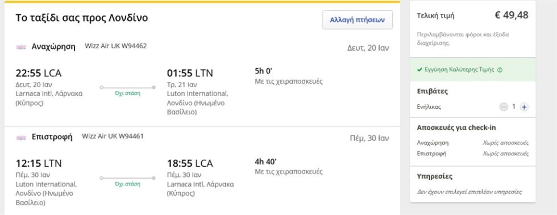Click the outbound flight route line indicator

(x=127, y=87)
